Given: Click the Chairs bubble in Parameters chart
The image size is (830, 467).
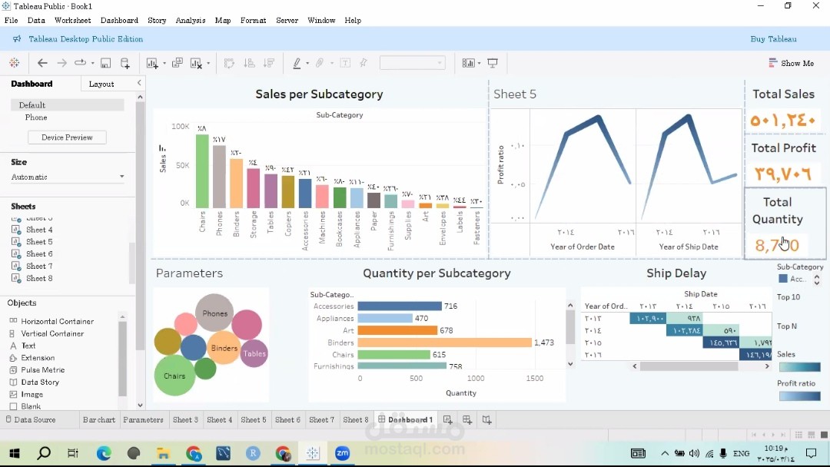Looking at the screenshot, I should click(x=174, y=376).
